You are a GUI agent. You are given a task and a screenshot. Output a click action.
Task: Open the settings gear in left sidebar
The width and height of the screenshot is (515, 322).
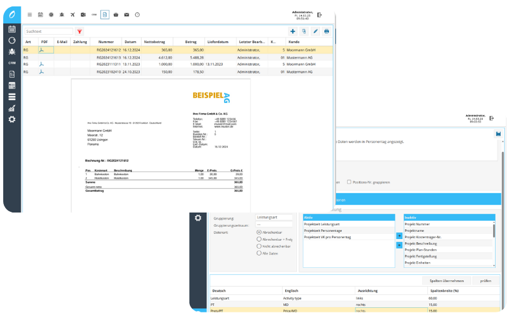click(x=12, y=120)
